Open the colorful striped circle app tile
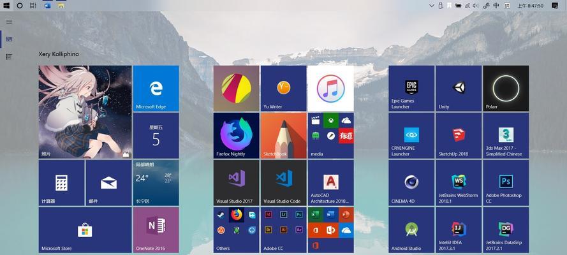This screenshot has height=255, width=567. click(236, 88)
